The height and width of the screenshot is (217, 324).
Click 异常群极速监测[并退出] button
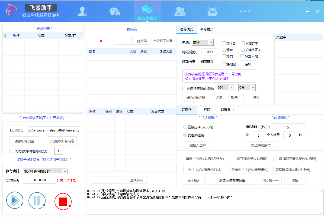pyautogui.click(x=293, y=170)
